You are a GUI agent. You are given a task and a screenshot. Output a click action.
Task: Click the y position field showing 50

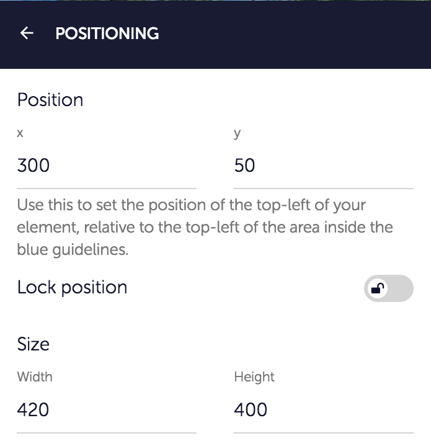pyautogui.click(x=323, y=166)
